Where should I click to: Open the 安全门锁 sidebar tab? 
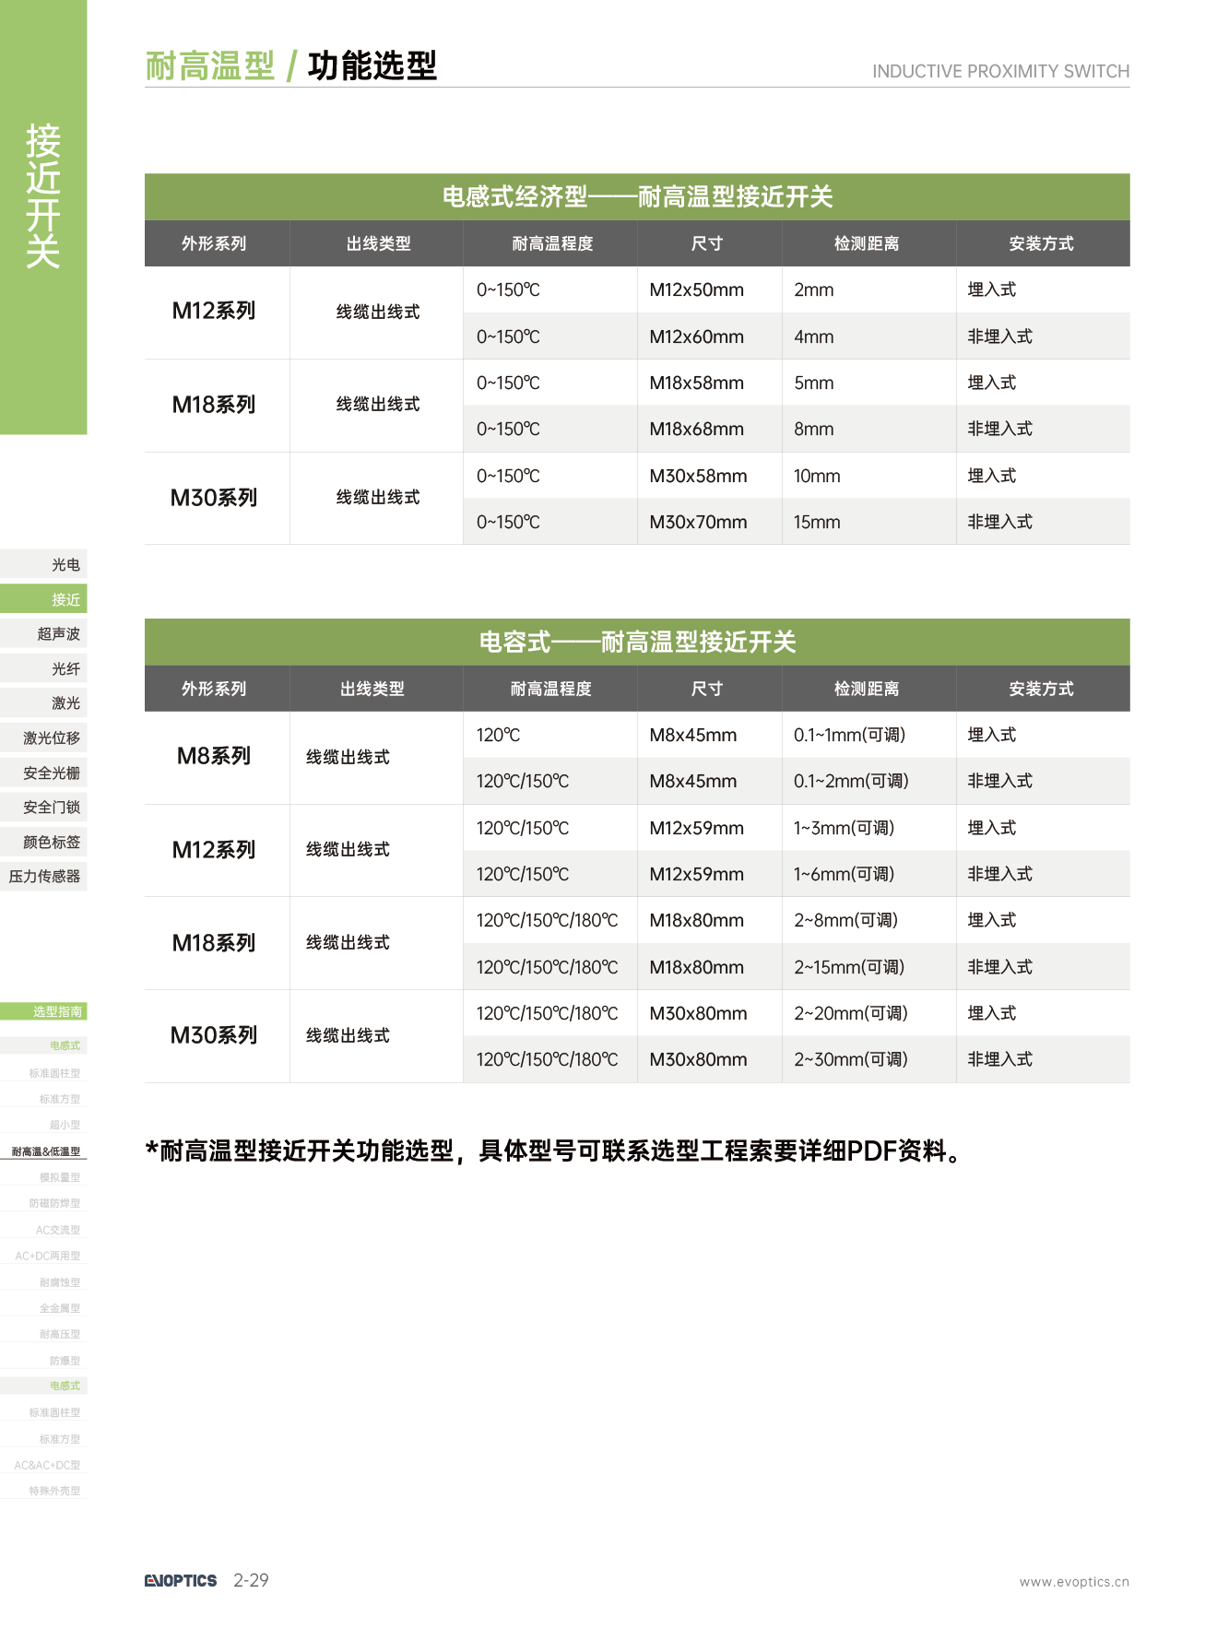pos(43,807)
